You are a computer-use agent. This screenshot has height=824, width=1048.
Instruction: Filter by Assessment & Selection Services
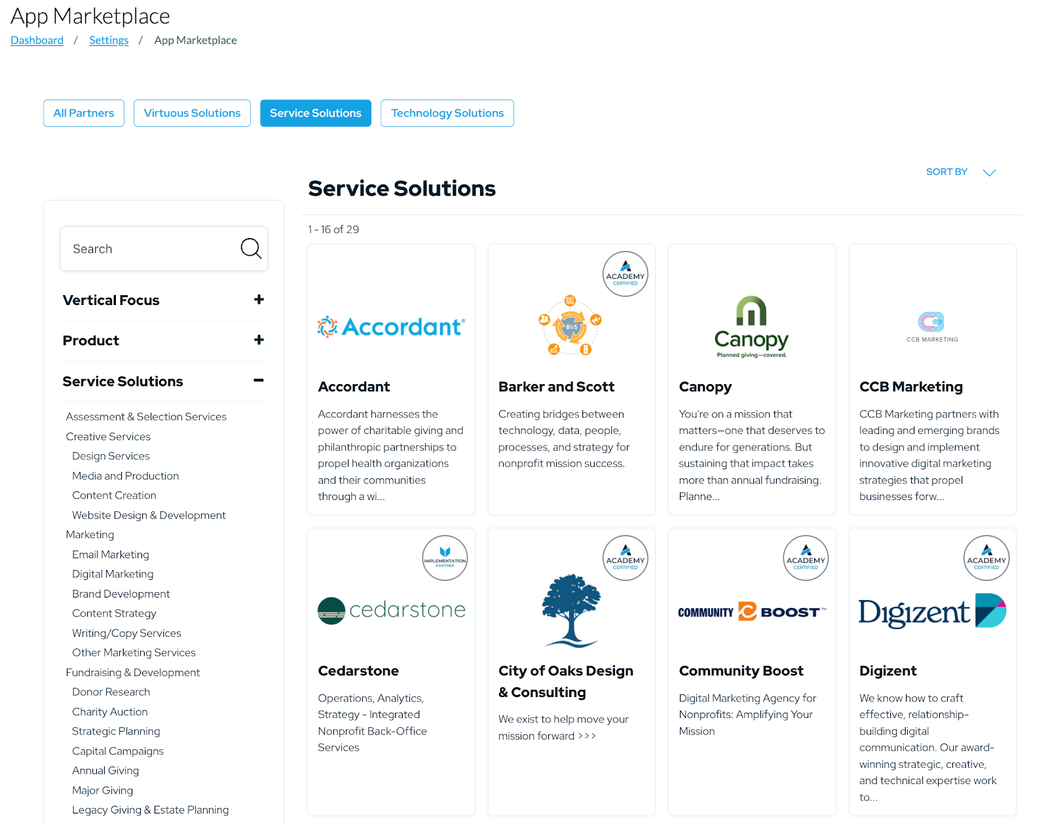coord(146,416)
